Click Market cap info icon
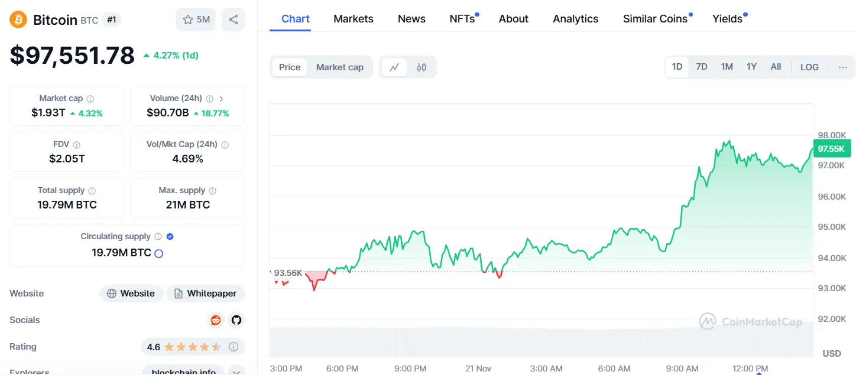Viewport: 856px width, 375px height. tap(90, 99)
